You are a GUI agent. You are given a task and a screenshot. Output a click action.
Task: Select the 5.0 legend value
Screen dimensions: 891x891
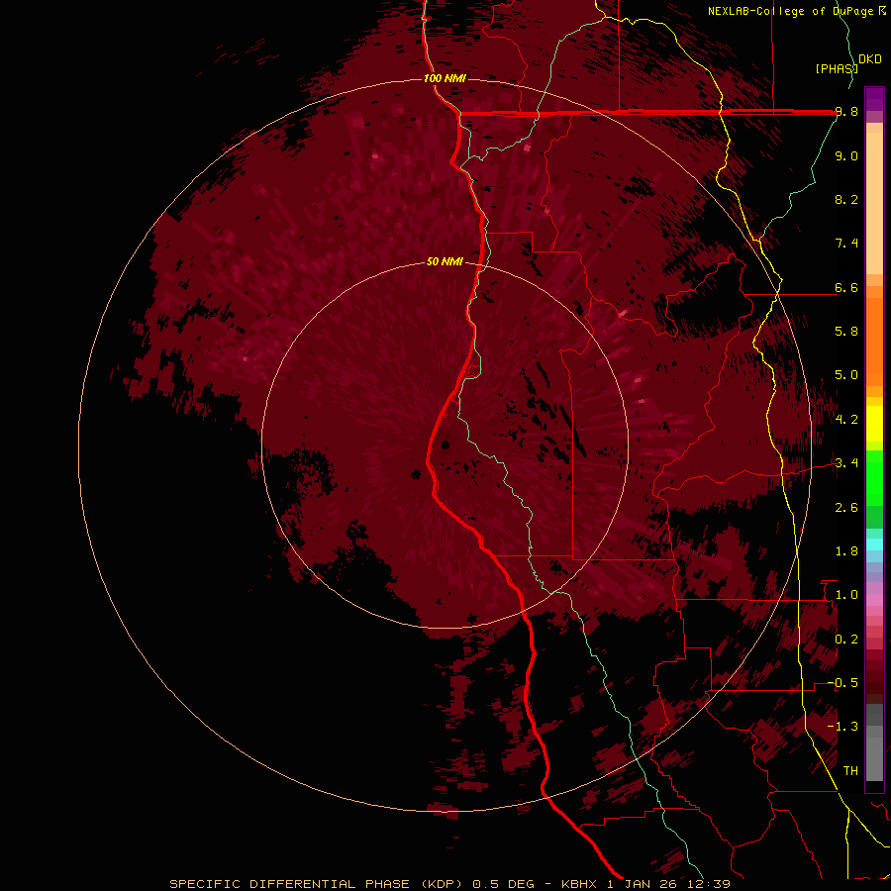click(x=846, y=375)
